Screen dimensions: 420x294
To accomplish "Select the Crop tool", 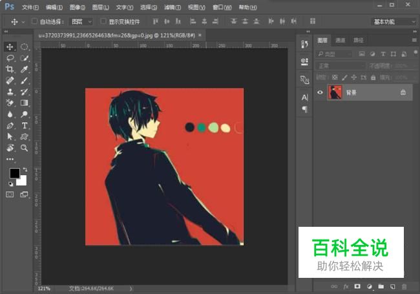I will point(10,69).
